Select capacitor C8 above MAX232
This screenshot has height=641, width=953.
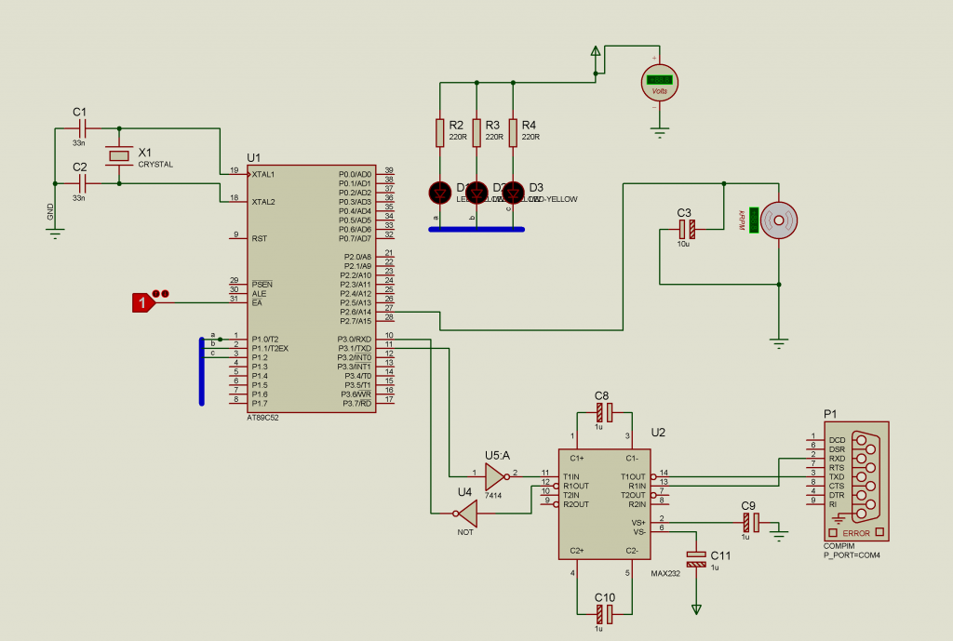tap(605, 412)
